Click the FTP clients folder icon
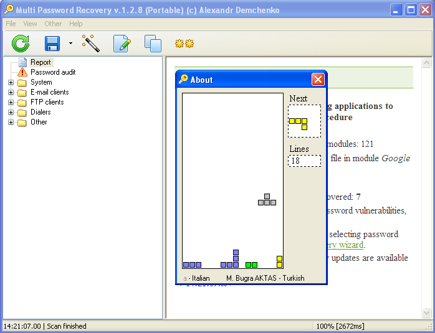The width and height of the screenshot is (435, 333). [x=22, y=103]
